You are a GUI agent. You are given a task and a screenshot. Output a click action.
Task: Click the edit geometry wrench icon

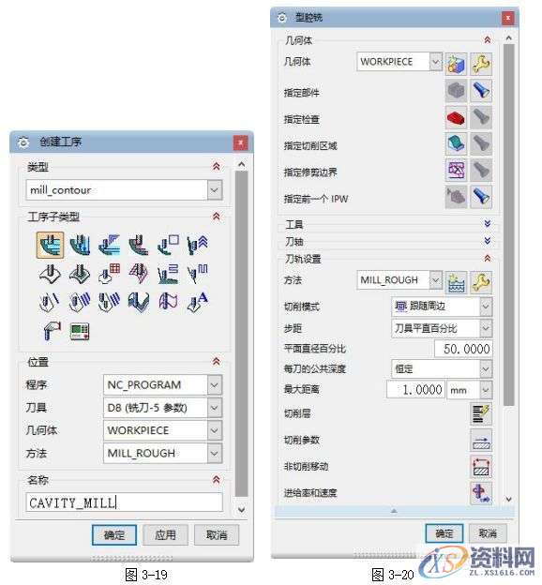481,64
